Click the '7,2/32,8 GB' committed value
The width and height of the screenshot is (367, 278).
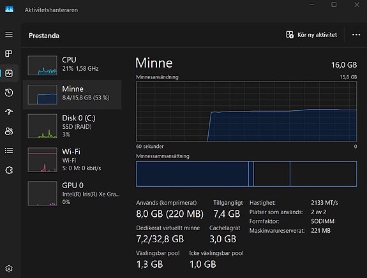click(x=160, y=239)
